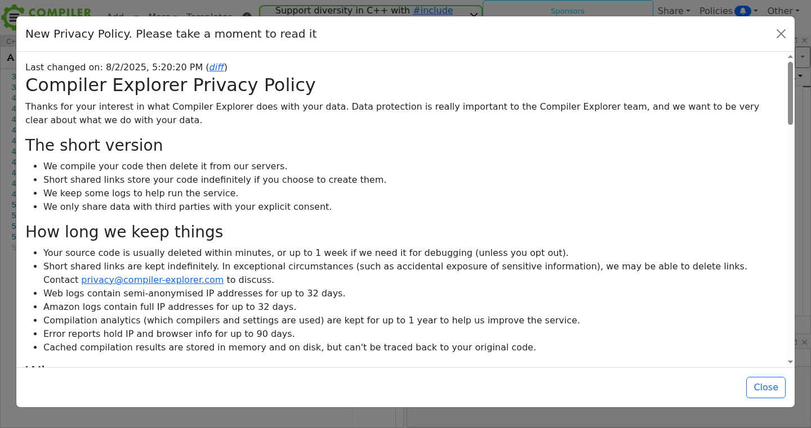Click the font size A button

[x=10, y=57]
